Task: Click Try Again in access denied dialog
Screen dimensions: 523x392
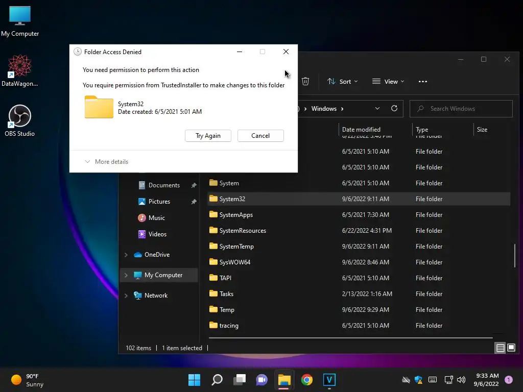Action: click(x=208, y=136)
